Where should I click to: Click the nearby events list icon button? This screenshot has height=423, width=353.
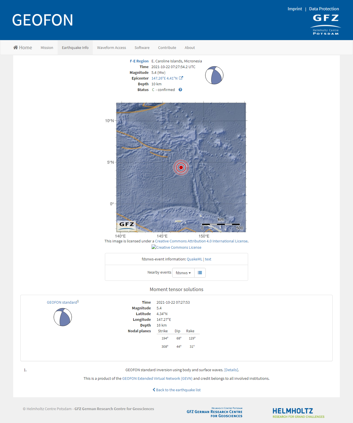pos(200,273)
